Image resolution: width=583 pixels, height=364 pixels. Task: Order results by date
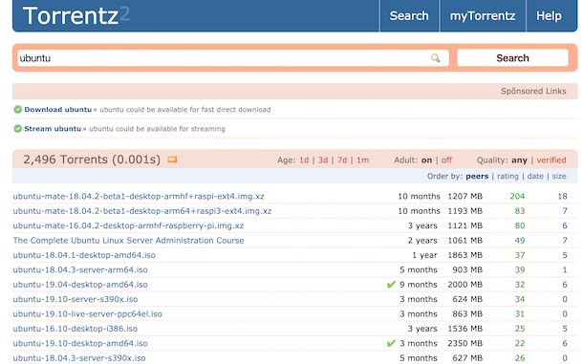535,176
